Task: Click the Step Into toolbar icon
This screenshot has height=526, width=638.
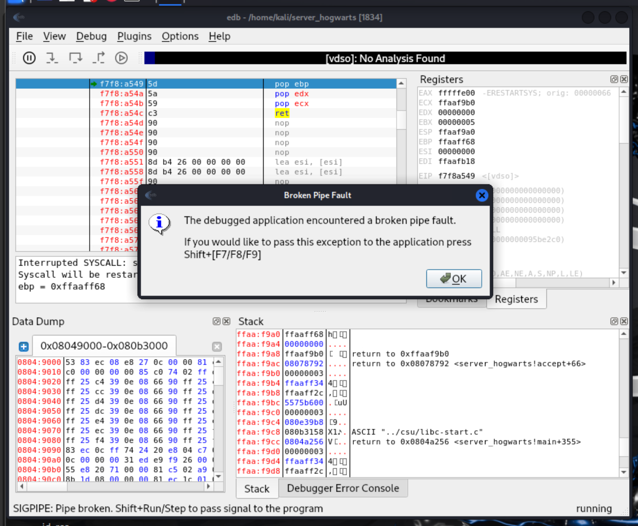Action: click(x=52, y=58)
